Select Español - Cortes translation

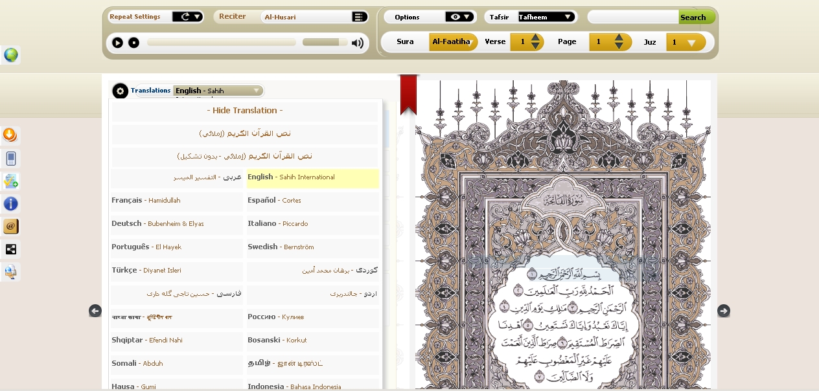tap(312, 201)
